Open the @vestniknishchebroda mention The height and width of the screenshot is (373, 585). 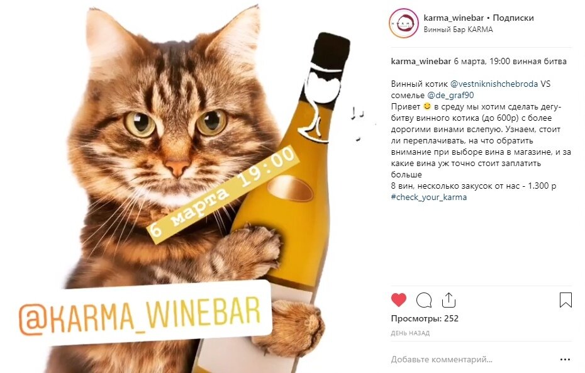coord(494,84)
